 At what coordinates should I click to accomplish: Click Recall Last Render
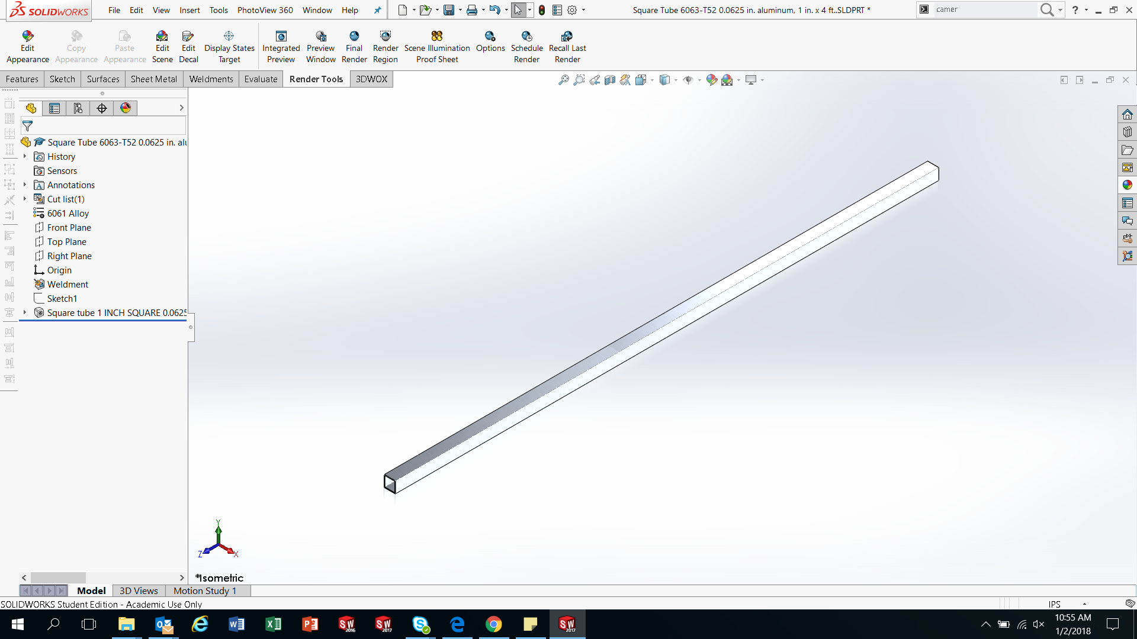567,46
